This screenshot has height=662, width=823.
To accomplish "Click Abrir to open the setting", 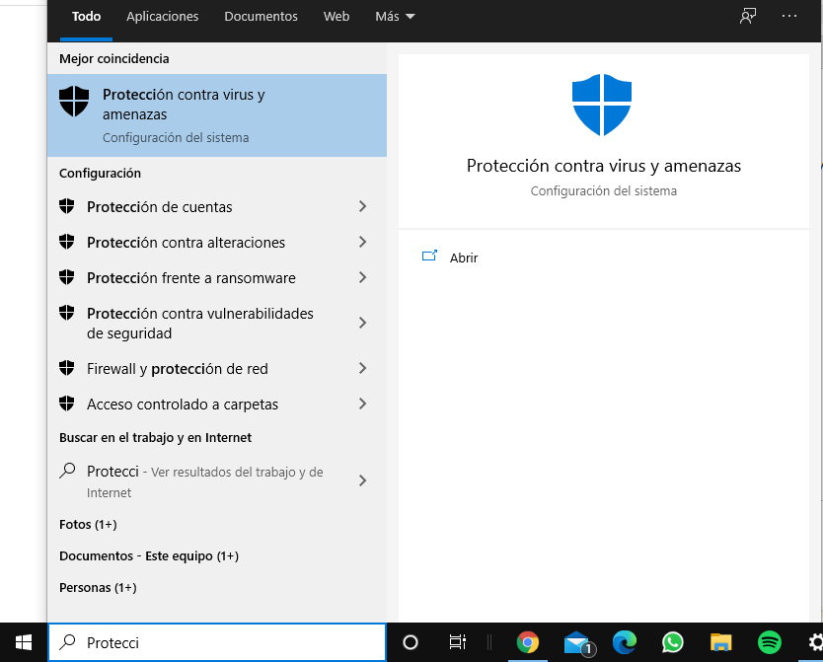I will (x=464, y=257).
